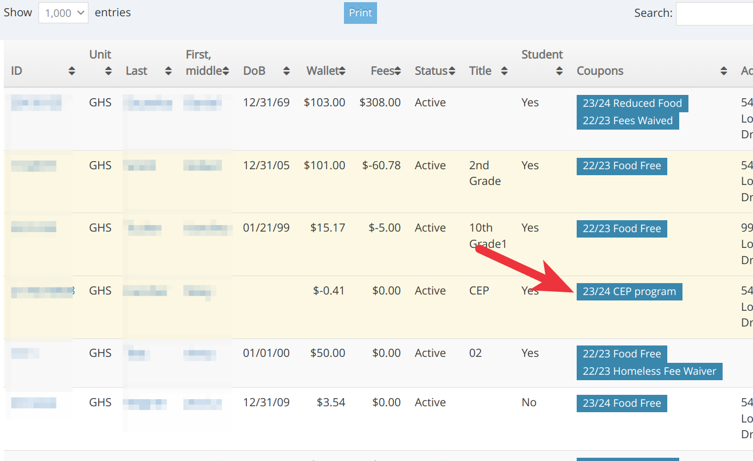Click the 23/24 Reduced Food coupon badge
The image size is (753, 461).
click(x=633, y=104)
